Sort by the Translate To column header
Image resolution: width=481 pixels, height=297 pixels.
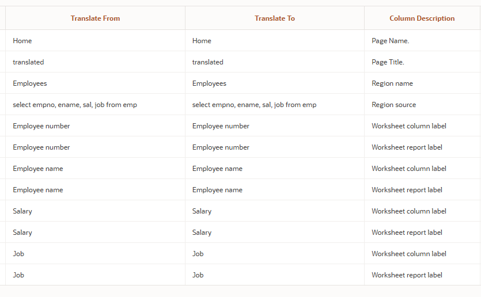pyautogui.click(x=274, y=18)
